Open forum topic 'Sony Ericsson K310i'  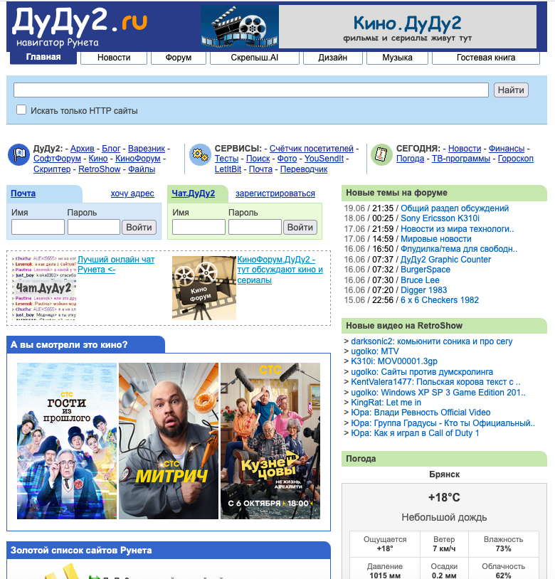[x=440, y=218]
